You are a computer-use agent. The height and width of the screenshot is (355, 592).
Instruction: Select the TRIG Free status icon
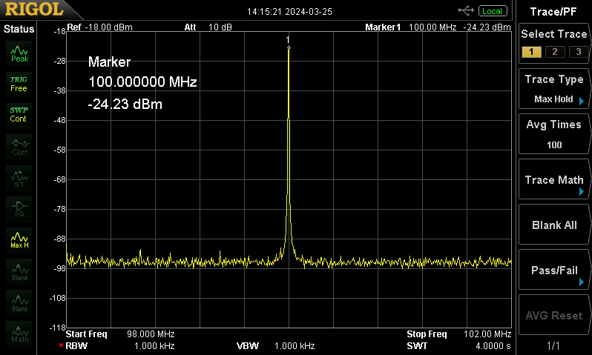point(19,83)
